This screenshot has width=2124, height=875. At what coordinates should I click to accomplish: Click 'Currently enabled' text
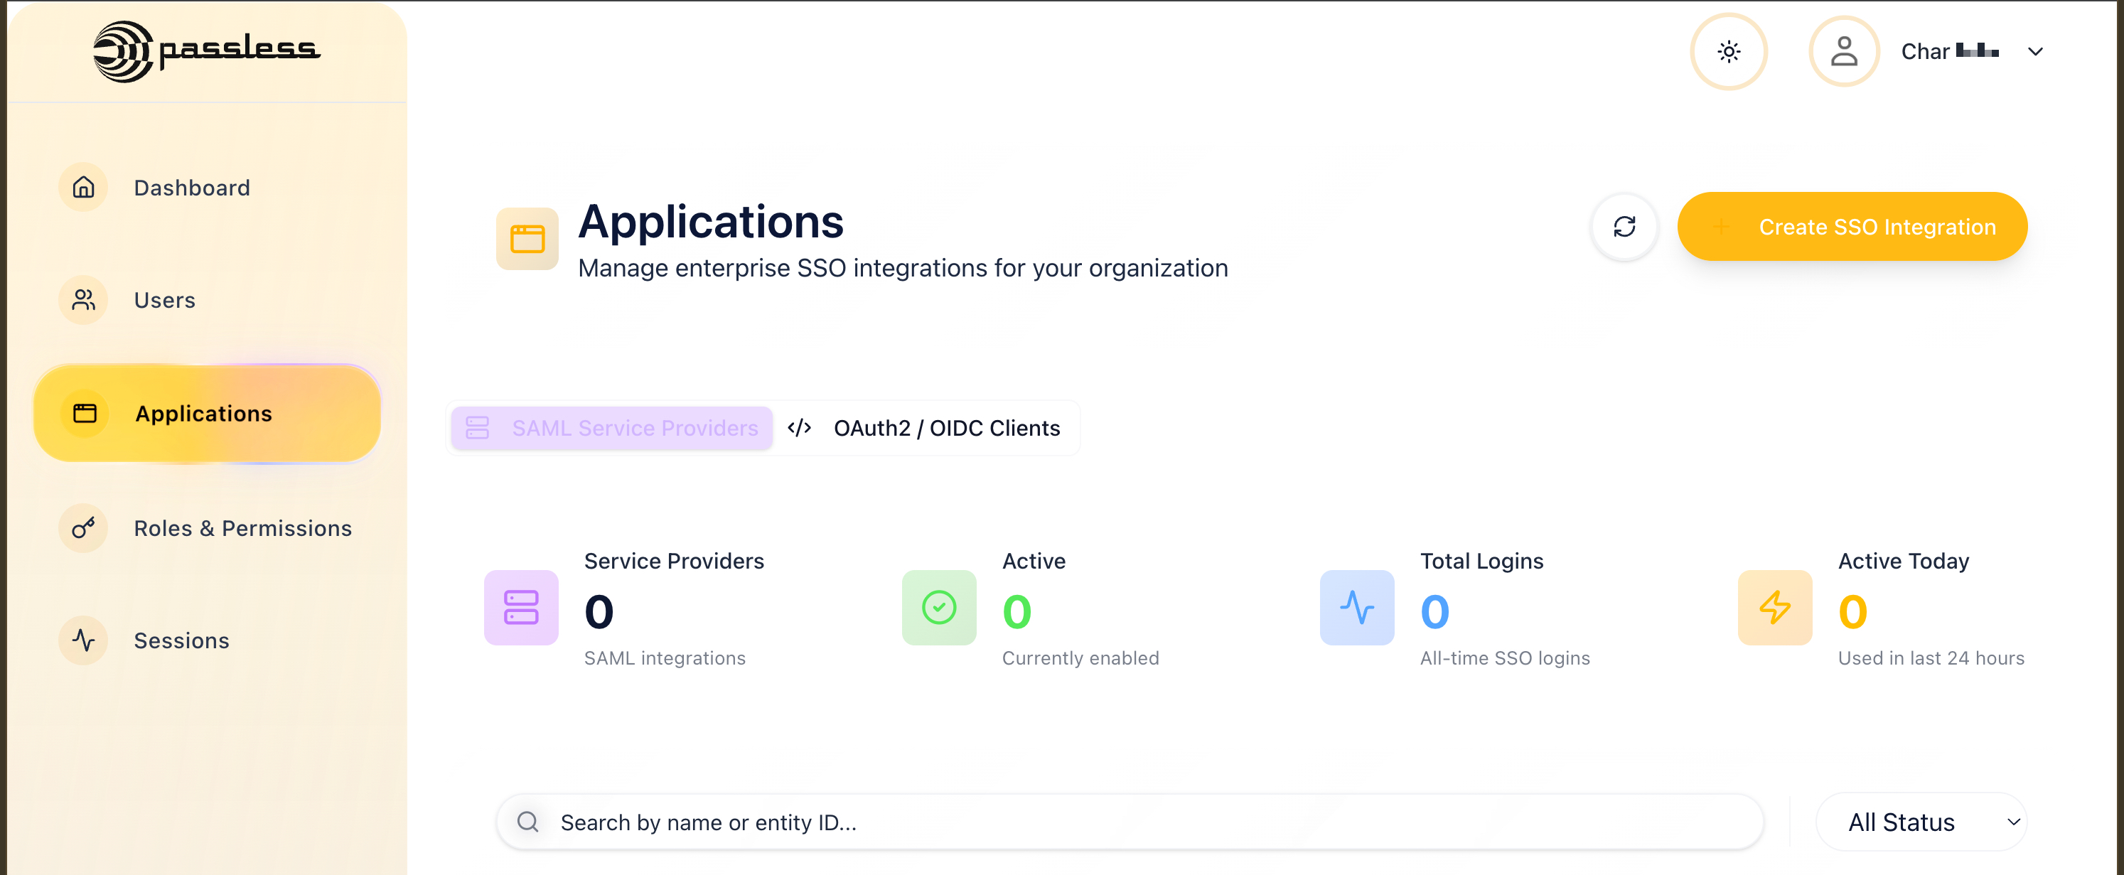coord(1080,657)
